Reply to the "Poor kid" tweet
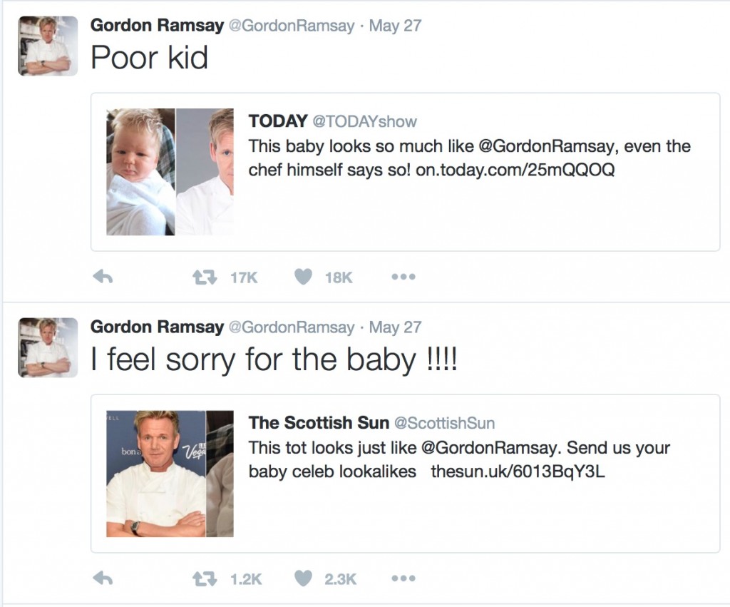The height and width of the screenshot is (607, 730). [104, 277]
